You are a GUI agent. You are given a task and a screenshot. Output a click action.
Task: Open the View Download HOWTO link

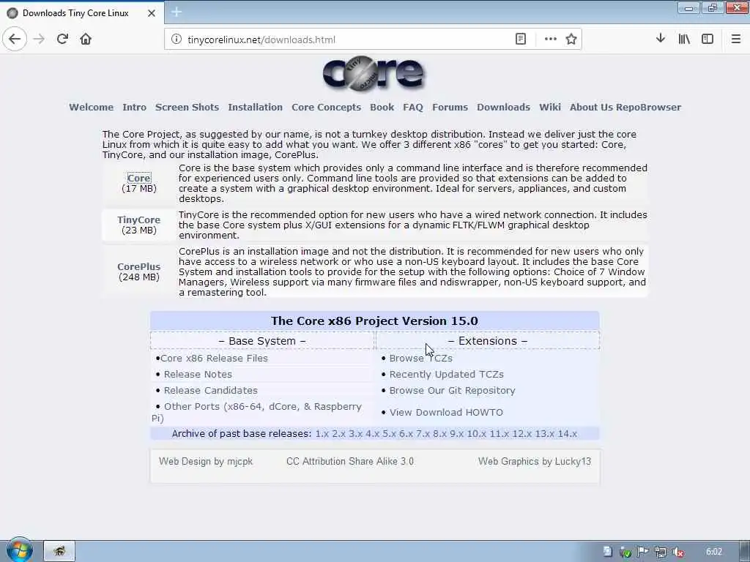pos(446,412)
